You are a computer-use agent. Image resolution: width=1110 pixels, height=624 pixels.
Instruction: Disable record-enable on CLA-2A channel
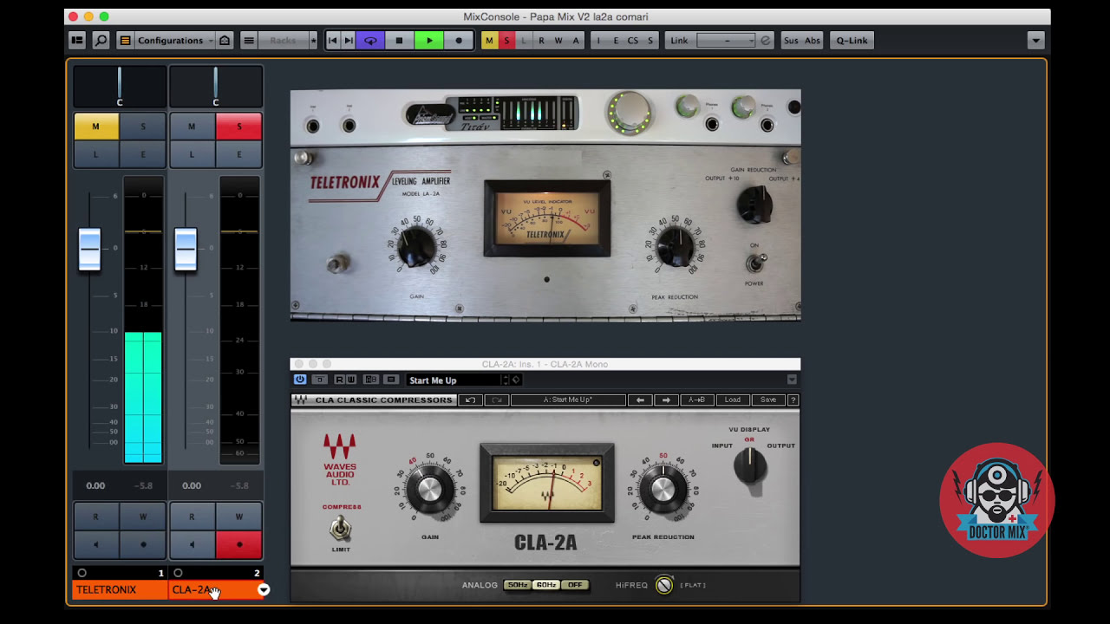coord(239,544)
